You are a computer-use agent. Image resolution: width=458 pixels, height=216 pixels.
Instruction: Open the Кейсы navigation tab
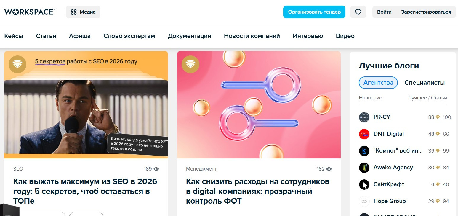[x=14, y=36]
